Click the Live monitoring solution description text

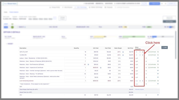coord(26,81)
